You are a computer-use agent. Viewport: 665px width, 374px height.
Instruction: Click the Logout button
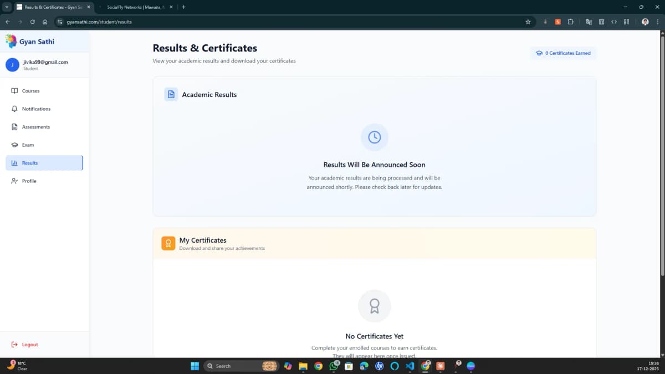pyautogui.click(x=25, y=344)
